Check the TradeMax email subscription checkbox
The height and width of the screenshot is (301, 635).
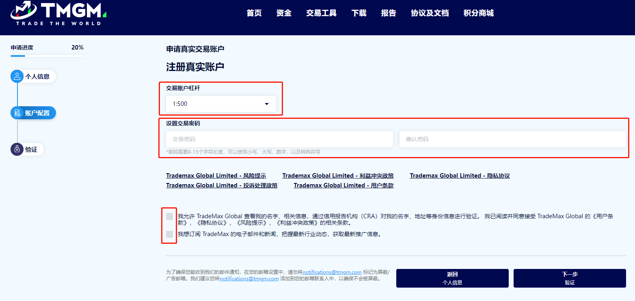click(x=169, y=234)
